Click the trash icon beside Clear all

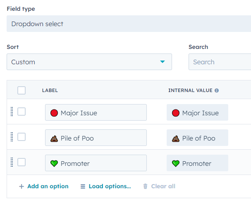point(145,187)
